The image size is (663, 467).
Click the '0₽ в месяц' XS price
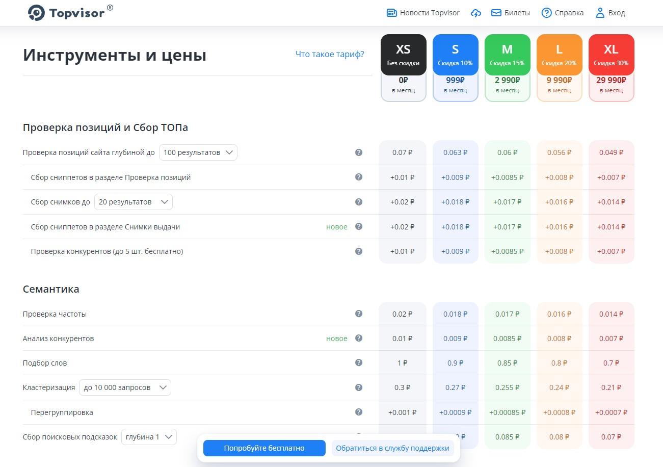pyautogui.click(x=403, y=85)
